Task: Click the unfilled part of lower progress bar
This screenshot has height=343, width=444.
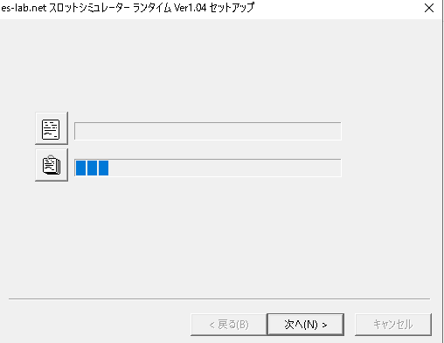Action: (225, 168)
